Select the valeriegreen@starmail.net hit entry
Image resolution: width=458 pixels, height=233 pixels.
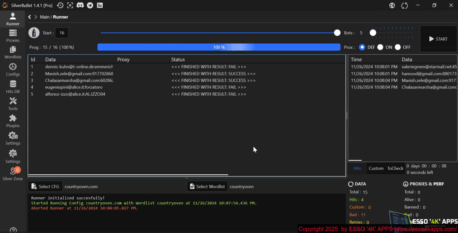coord(403,67)
